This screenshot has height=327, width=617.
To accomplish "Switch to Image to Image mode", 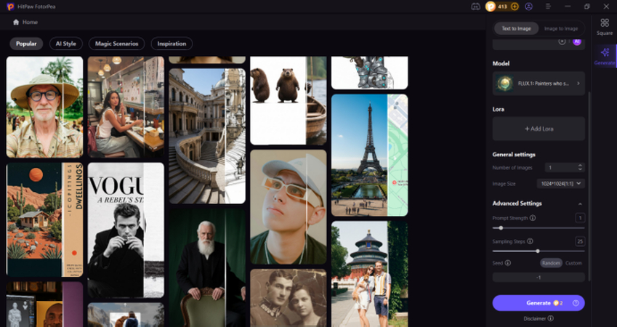I will tap(561, 28).
